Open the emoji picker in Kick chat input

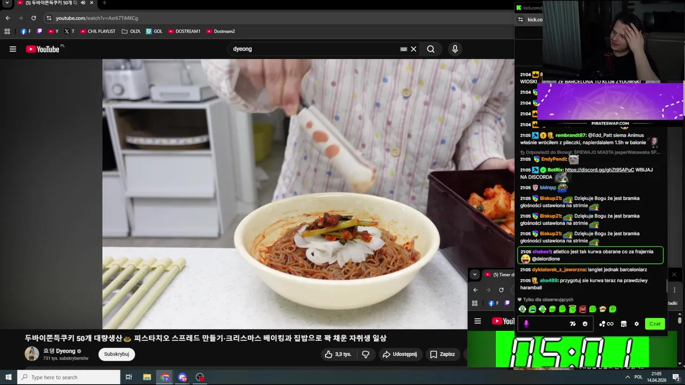pyautogui.click(x=585, y=324)
